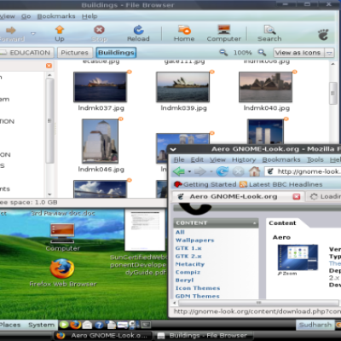Click the Firefox Reload icon

(223, 171)
